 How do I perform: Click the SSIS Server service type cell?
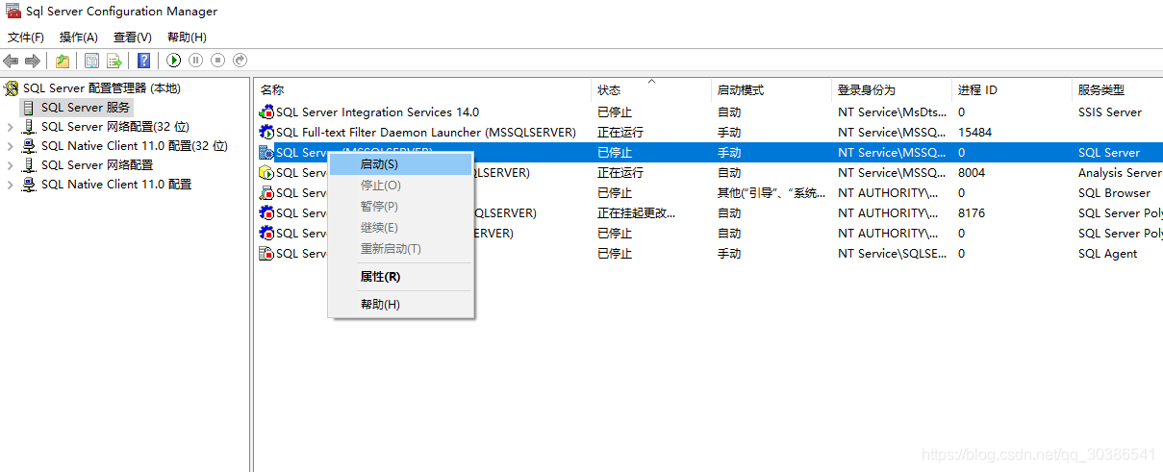click(x=1110, y=112)
